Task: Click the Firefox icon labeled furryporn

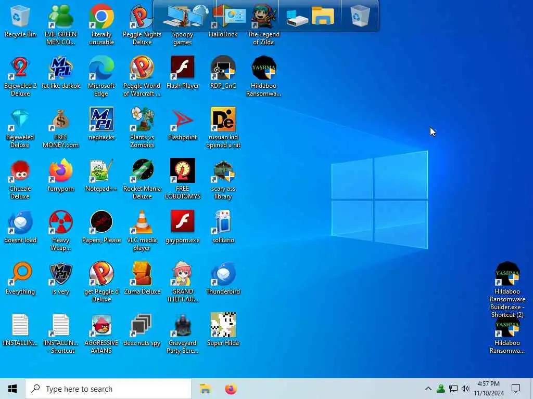Action: (x=60, y=176)
